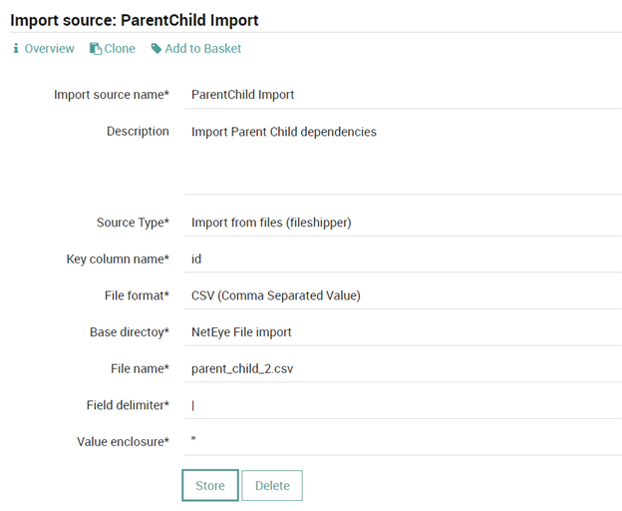The height and width of the screenshot is (511, 622).
Task: Click the Overview info icon
Action: tap(16, 49)
